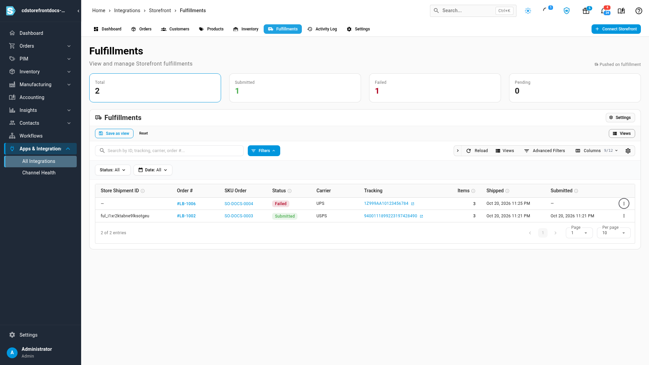Click Integrations in the breadcrumb
Image resolution: width=649 pixels, height=365 pixels.
[127, 10]
